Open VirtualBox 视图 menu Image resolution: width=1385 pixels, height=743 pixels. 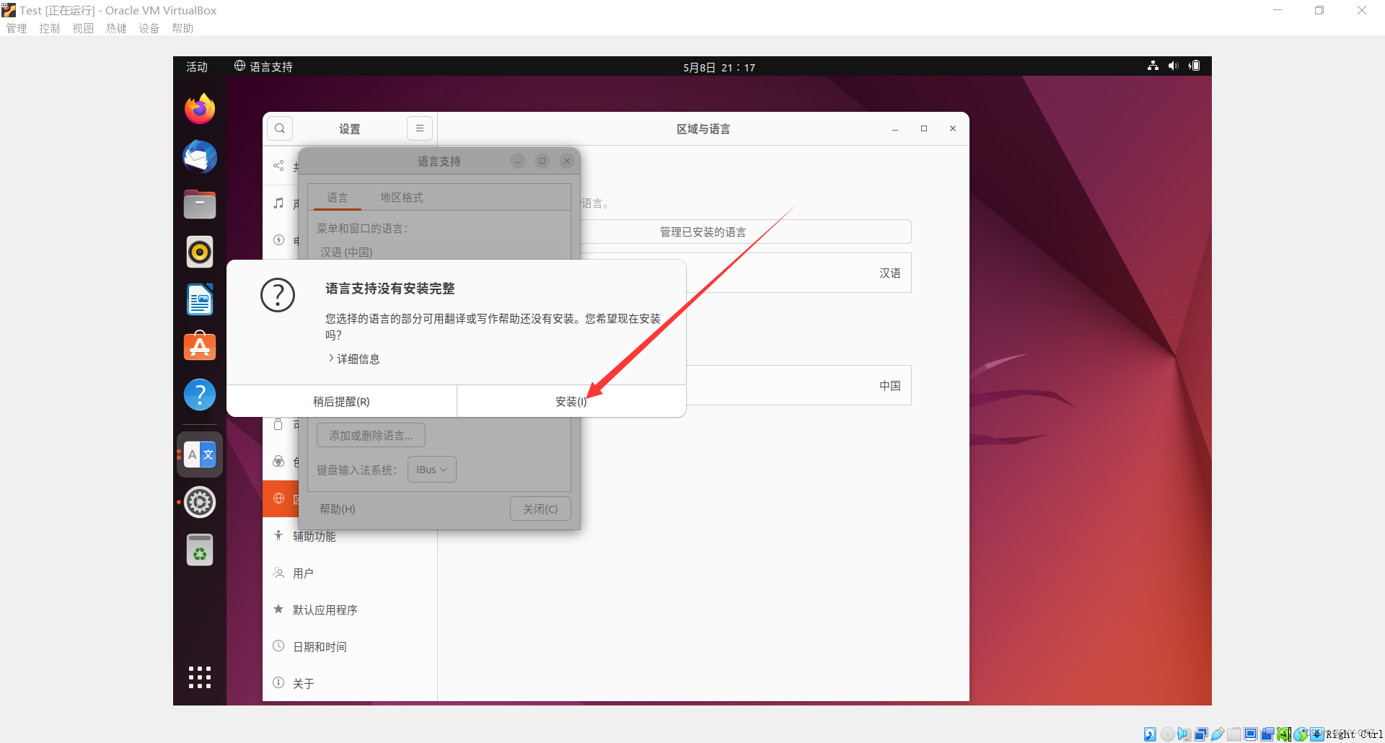click(x=83, y=28)
